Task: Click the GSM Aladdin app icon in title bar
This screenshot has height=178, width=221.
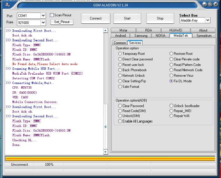Action: pos(8,5)
